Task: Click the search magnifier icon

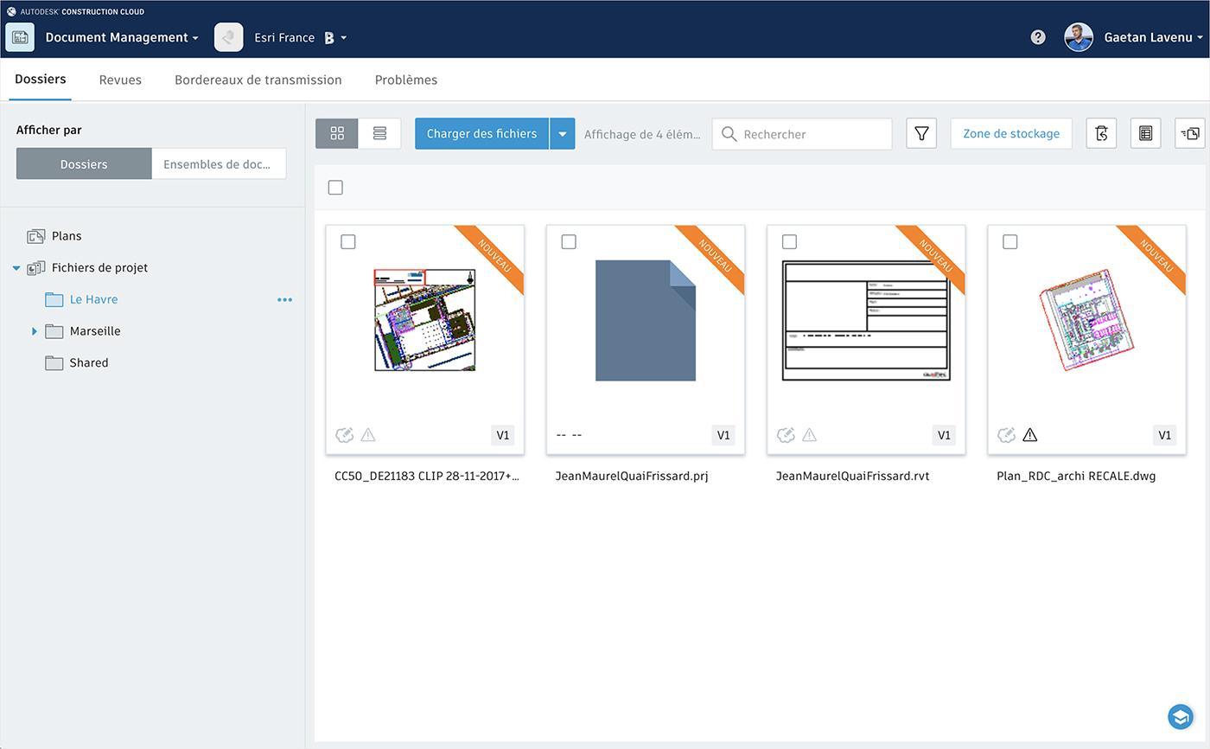Action: pyautogui.click(x=729, y=134)
